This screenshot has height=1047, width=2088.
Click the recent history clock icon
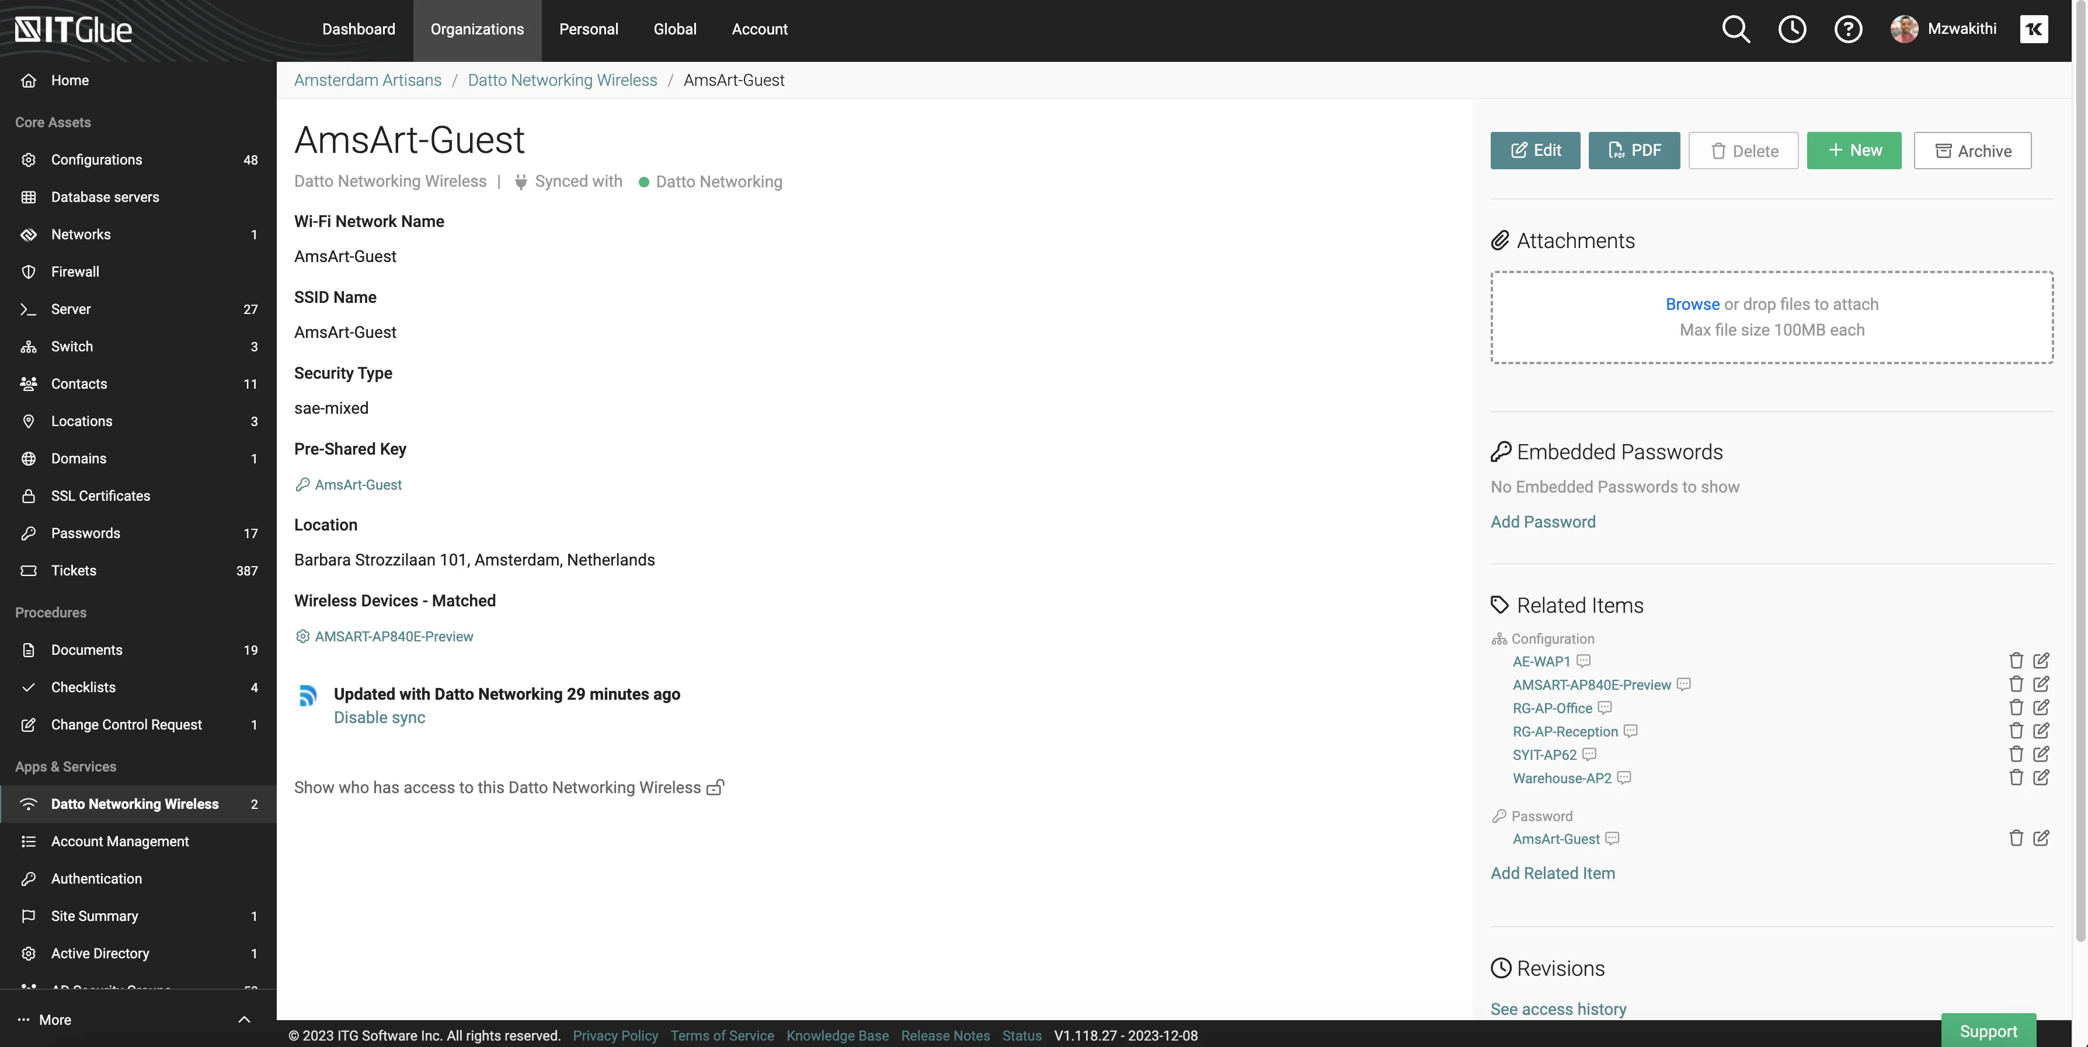click(1791, 29)
